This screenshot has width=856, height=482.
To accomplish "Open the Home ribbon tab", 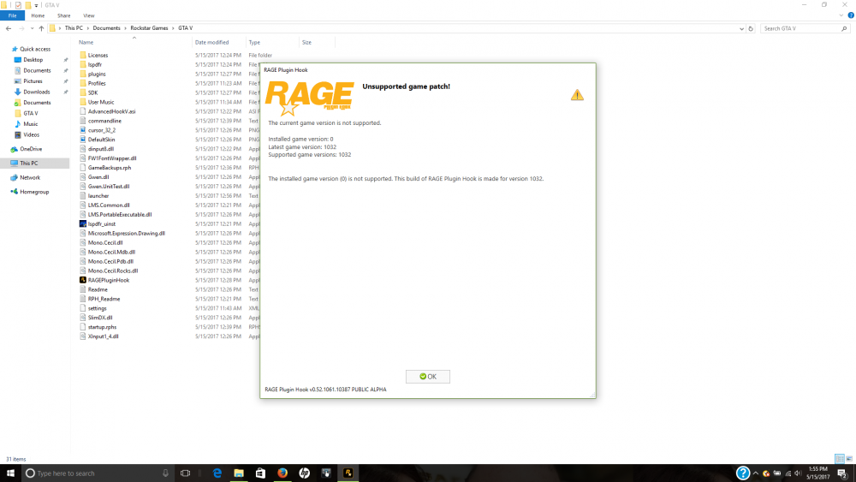I will pos(38,15).
